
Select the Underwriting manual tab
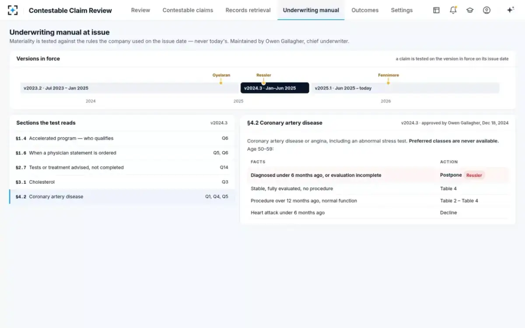pyautogui.click(x=311, y=10)
